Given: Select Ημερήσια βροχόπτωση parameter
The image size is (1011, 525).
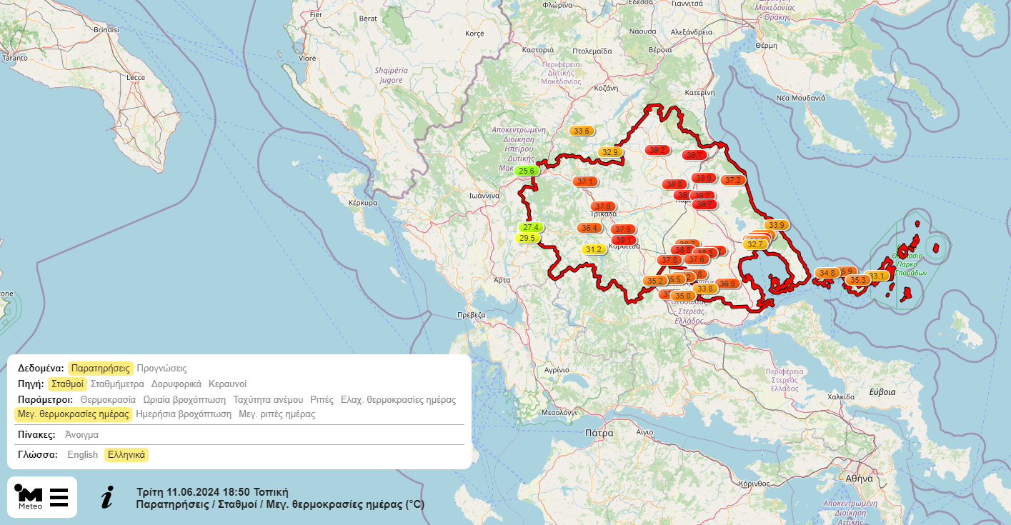Looking at the screenshot, I should coord(184,414).
